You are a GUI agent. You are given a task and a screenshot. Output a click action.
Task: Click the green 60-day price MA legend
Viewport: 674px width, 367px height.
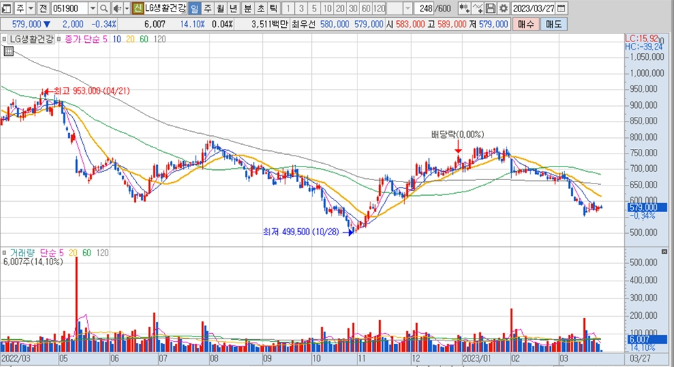coord(144,39)
